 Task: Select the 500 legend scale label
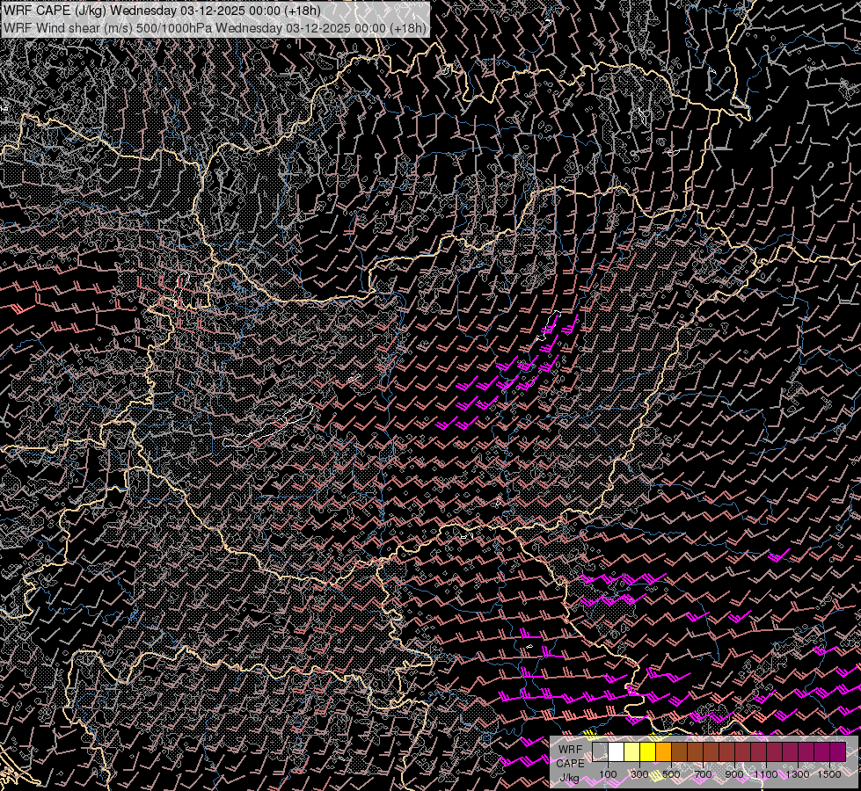click(x=671, y=774)
